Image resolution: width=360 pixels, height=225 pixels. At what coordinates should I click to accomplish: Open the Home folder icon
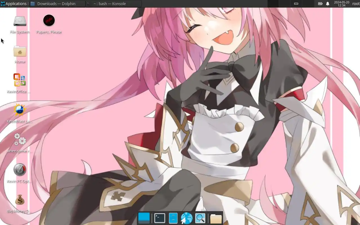[20, 55]
